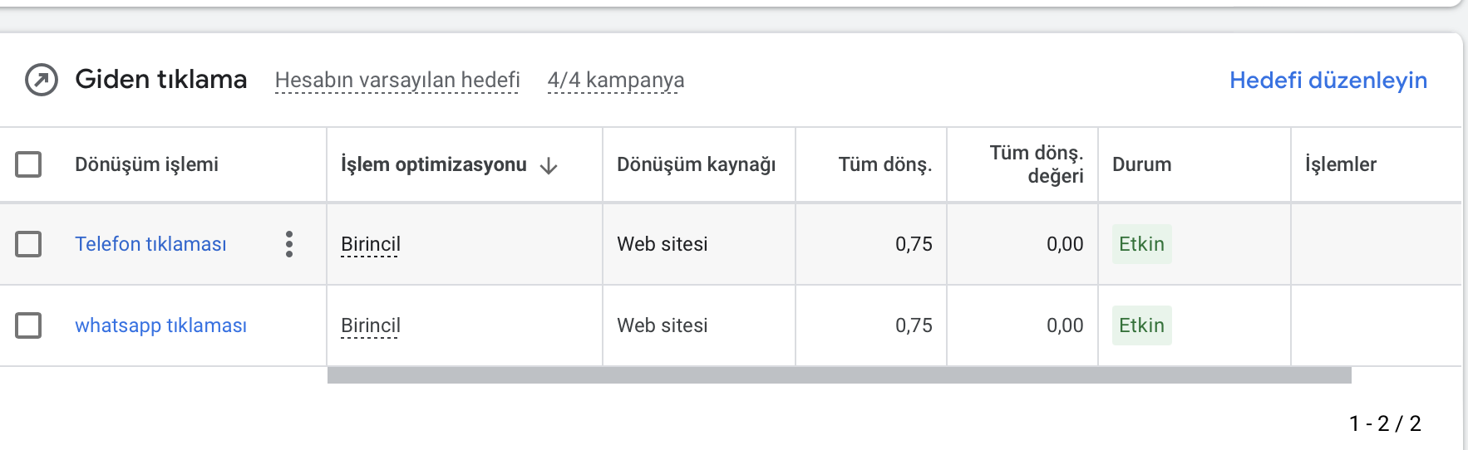Click the Etkin status badge for Telefon tıklaması

(x=1141, y=244)
